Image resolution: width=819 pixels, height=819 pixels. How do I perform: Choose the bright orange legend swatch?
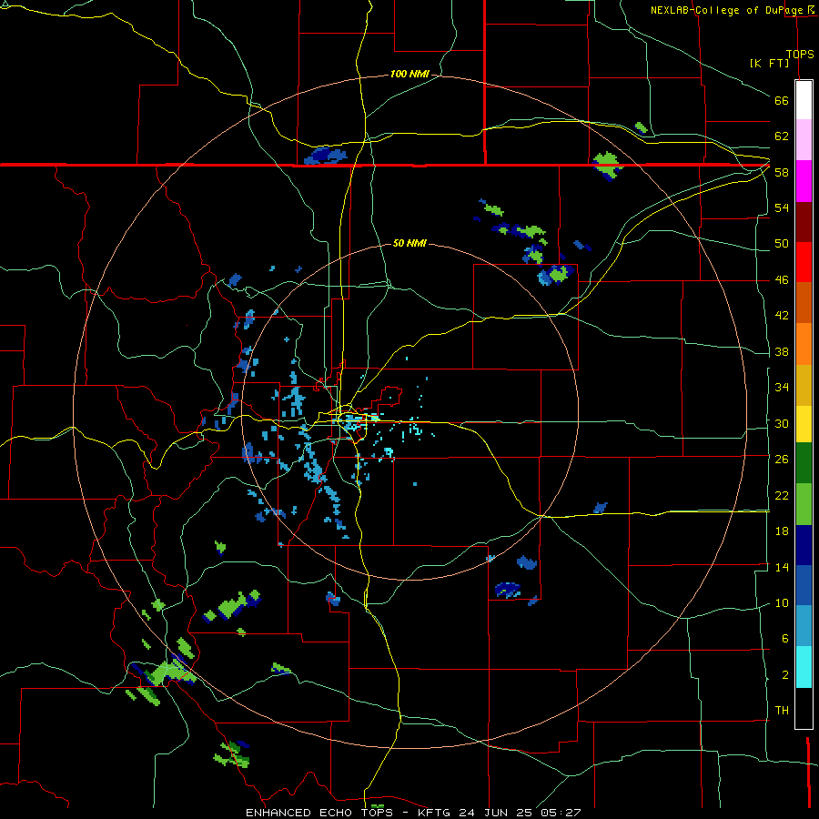pyautogui.click(x=804, y=344)
